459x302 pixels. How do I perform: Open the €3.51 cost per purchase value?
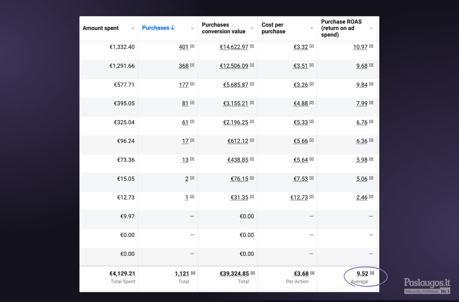point(301,66)
